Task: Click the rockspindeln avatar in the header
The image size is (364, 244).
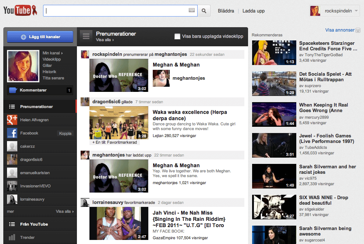Action: coord(315,11)
